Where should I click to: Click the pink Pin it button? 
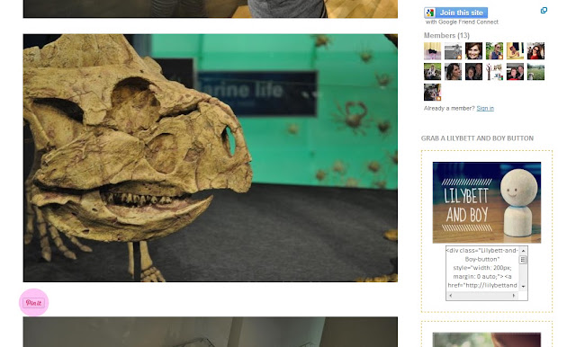pos(34,303)
